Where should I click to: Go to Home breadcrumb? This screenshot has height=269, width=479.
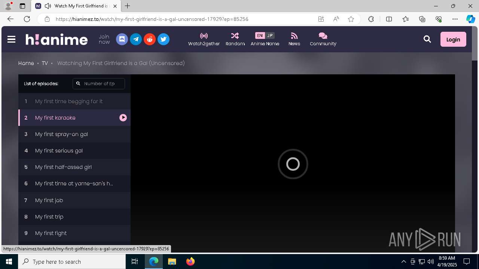click(x=26, y=63)
